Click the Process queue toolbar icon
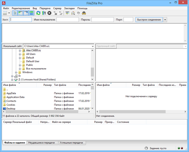189x152 pixels. tap(44, 13)
